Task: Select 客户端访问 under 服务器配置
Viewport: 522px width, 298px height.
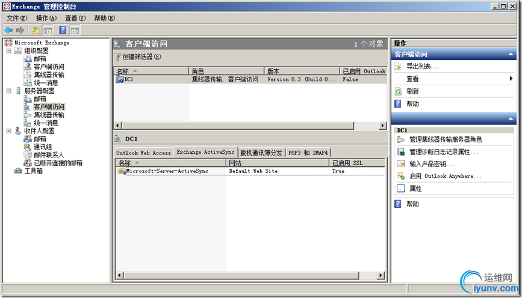Action: click(49, 106)
